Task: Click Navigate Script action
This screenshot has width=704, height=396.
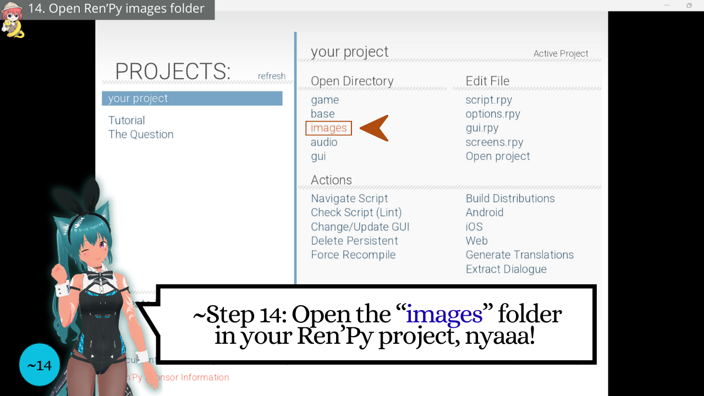Action: [349, 199]
